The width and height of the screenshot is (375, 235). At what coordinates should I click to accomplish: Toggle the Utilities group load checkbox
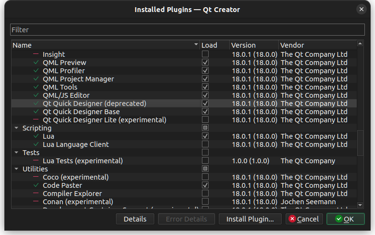[x=205, y=169]
